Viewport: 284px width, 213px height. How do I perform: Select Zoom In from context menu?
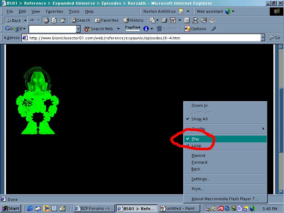click(x=199, y=105)
